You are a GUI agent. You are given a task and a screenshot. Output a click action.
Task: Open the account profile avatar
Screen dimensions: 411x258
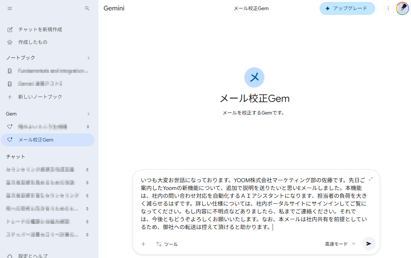403,8
